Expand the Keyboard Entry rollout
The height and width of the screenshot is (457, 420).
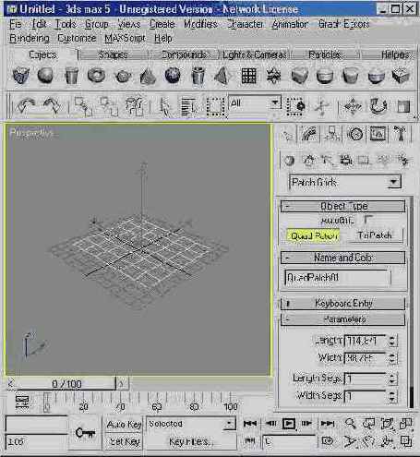coord(342,304)
